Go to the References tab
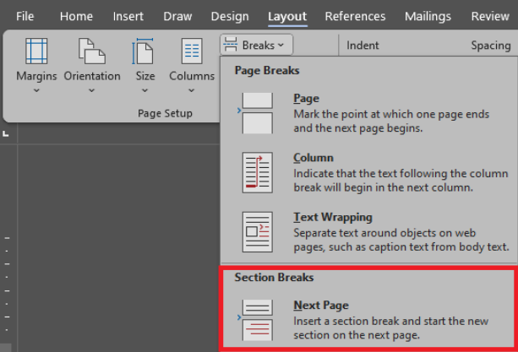Screen dimensions: 518x352 pyautogui.click(x=355, y=16)
